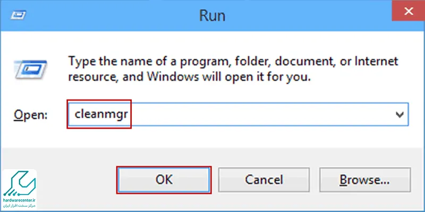Click the blank part of the Open field after cleanmgr

click(x=260, y=114)
